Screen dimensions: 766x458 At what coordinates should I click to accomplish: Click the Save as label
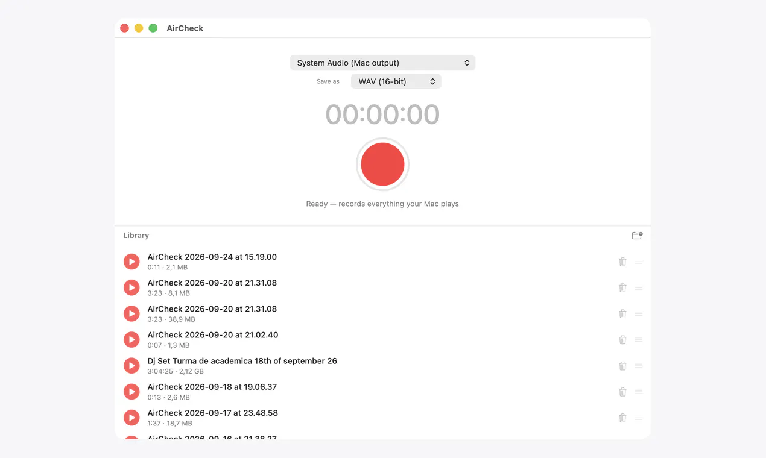[328, 81]
